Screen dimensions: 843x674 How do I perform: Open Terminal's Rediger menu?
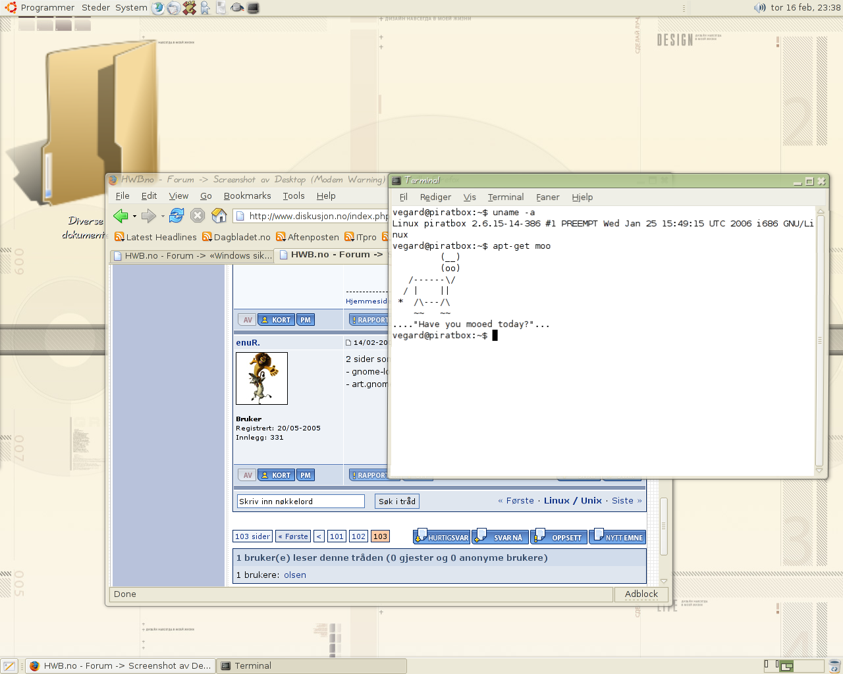point(435,197)
